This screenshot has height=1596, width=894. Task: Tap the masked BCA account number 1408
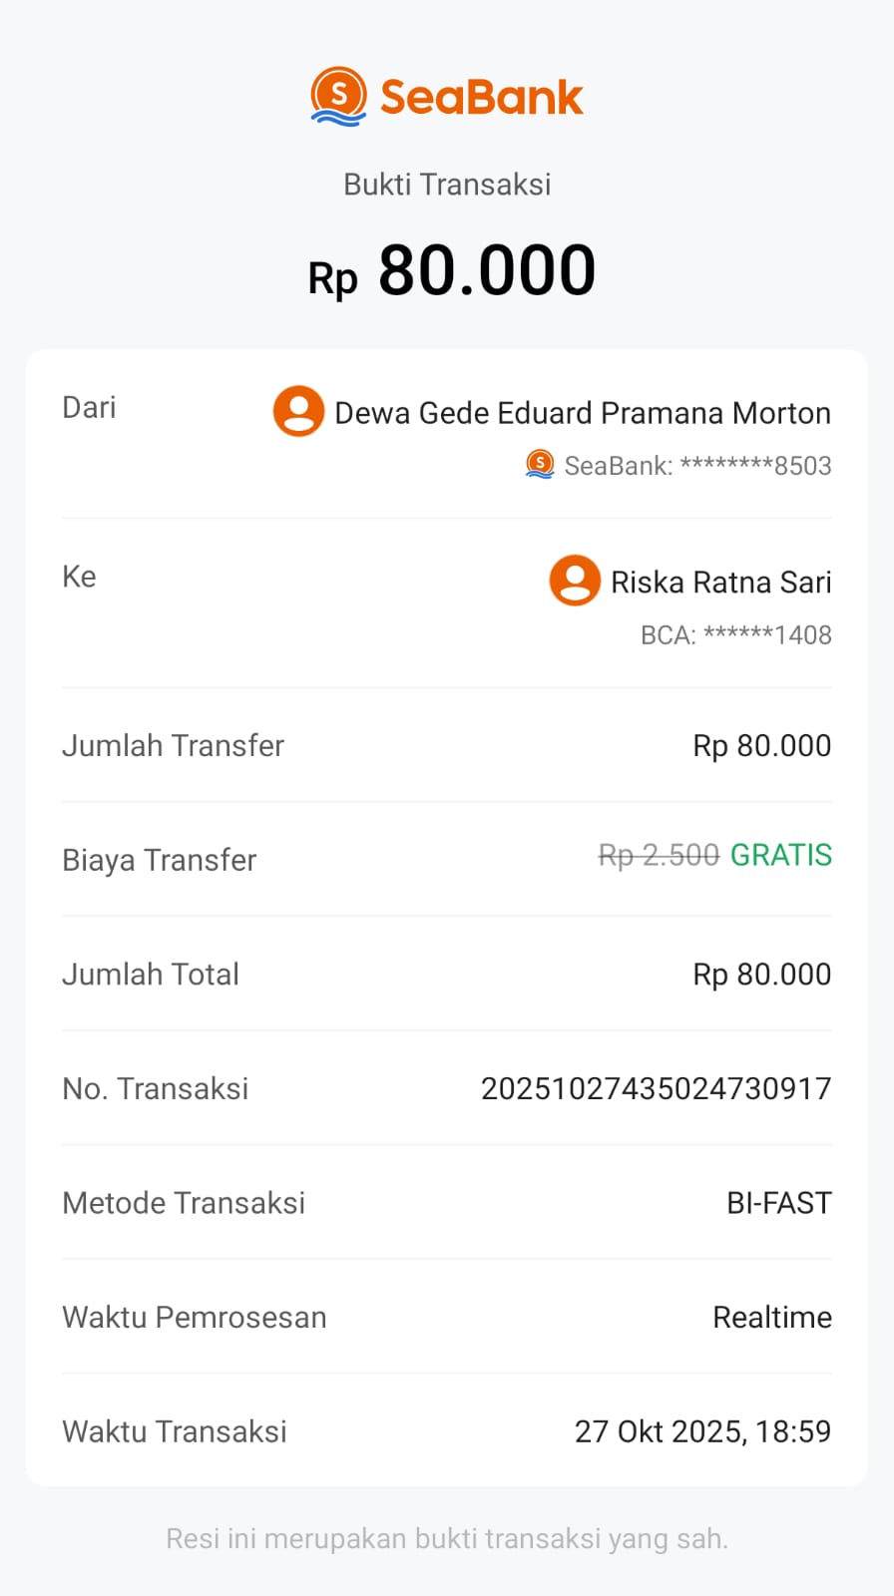coord(735,635)
